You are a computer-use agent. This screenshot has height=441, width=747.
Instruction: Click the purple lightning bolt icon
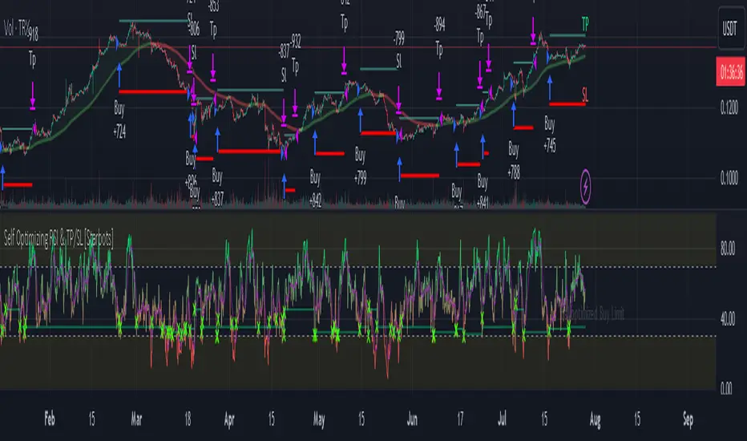coord(586,186)
